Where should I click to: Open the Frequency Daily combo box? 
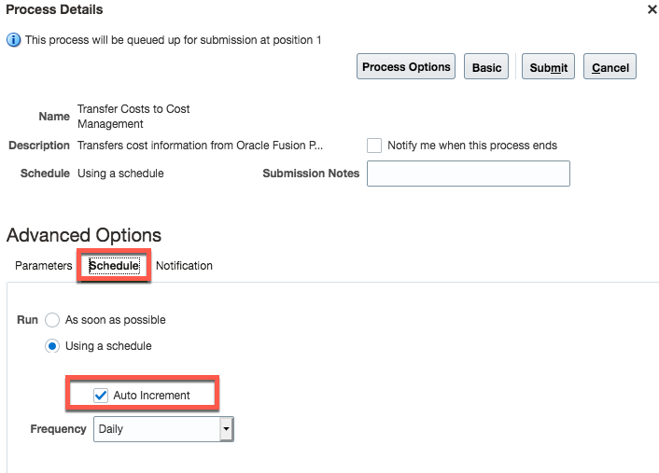[157, 429]
